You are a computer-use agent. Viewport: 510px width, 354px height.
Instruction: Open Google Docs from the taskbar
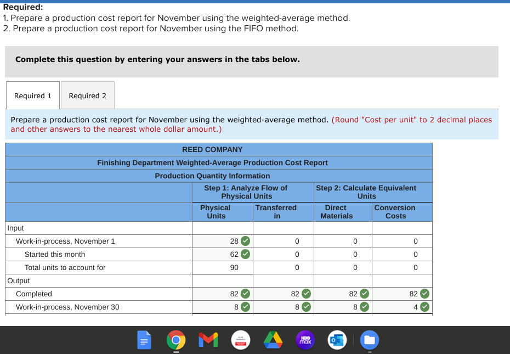click(144, 340)
